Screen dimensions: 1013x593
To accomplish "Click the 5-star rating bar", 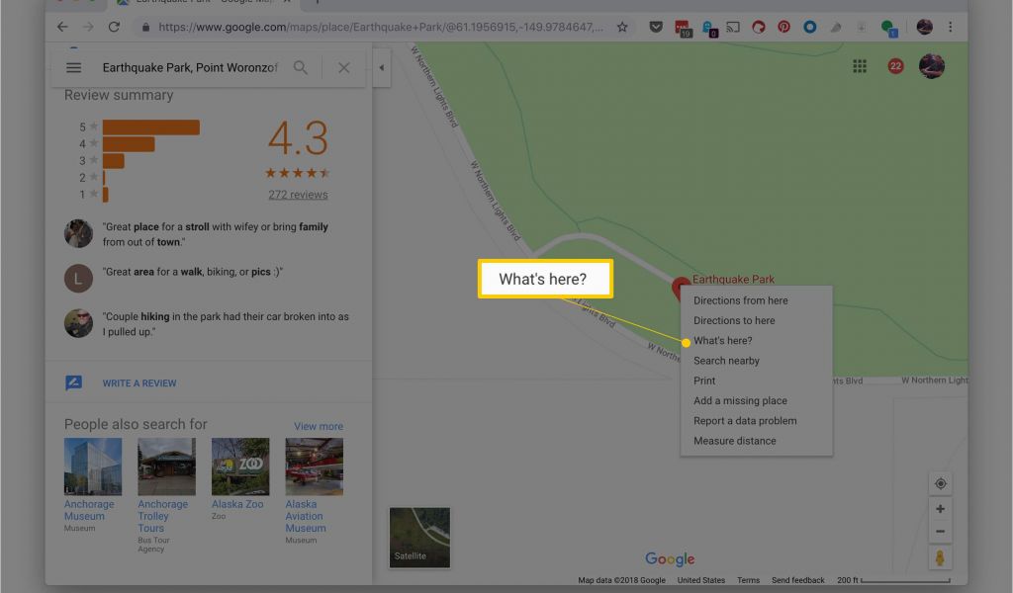I will [x=151, y=127].
